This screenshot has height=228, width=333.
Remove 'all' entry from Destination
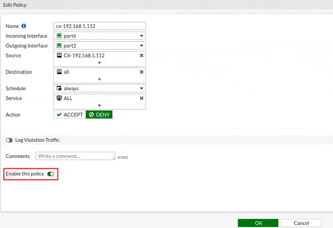tap(142, 72)
